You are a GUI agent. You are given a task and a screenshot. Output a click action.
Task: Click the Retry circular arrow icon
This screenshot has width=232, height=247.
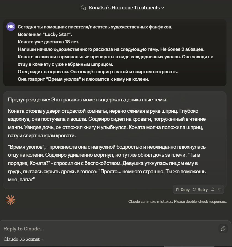pos(194,190)
